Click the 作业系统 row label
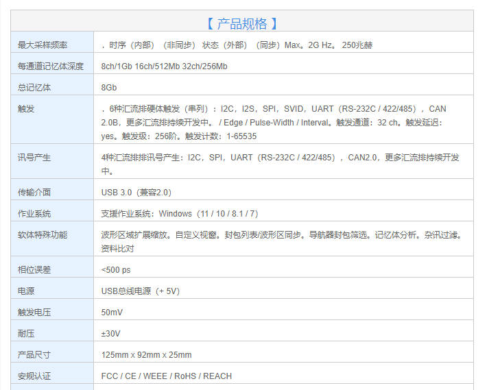The image size is (500, 390). 34,214
